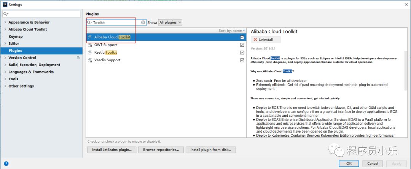Click the Version Control project-level icon
Screen dimensions: 411x169
coord(78,57)
